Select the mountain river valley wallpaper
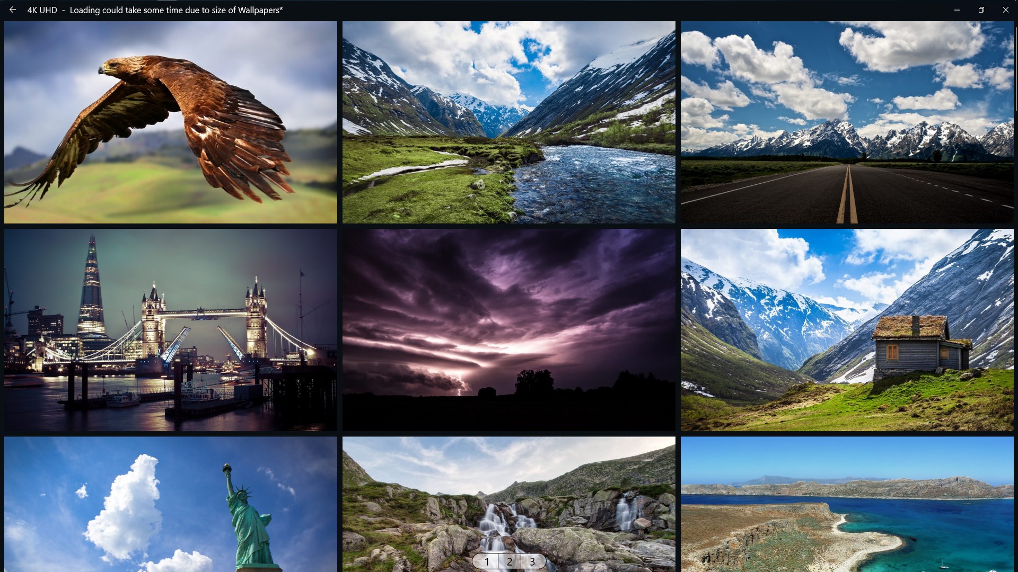The height and width of the screenshot is (572, 1018). (508, 122)
